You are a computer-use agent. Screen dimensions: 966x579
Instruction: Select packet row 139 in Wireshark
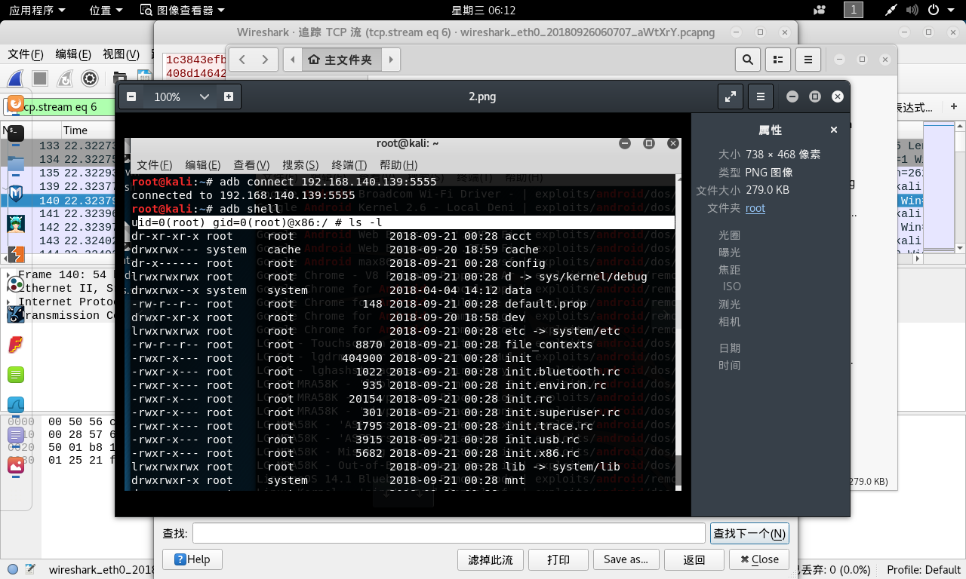tap(59, 186)
